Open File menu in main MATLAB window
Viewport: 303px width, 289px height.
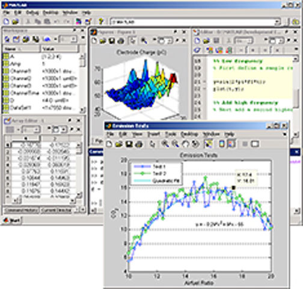click(7, 13)
